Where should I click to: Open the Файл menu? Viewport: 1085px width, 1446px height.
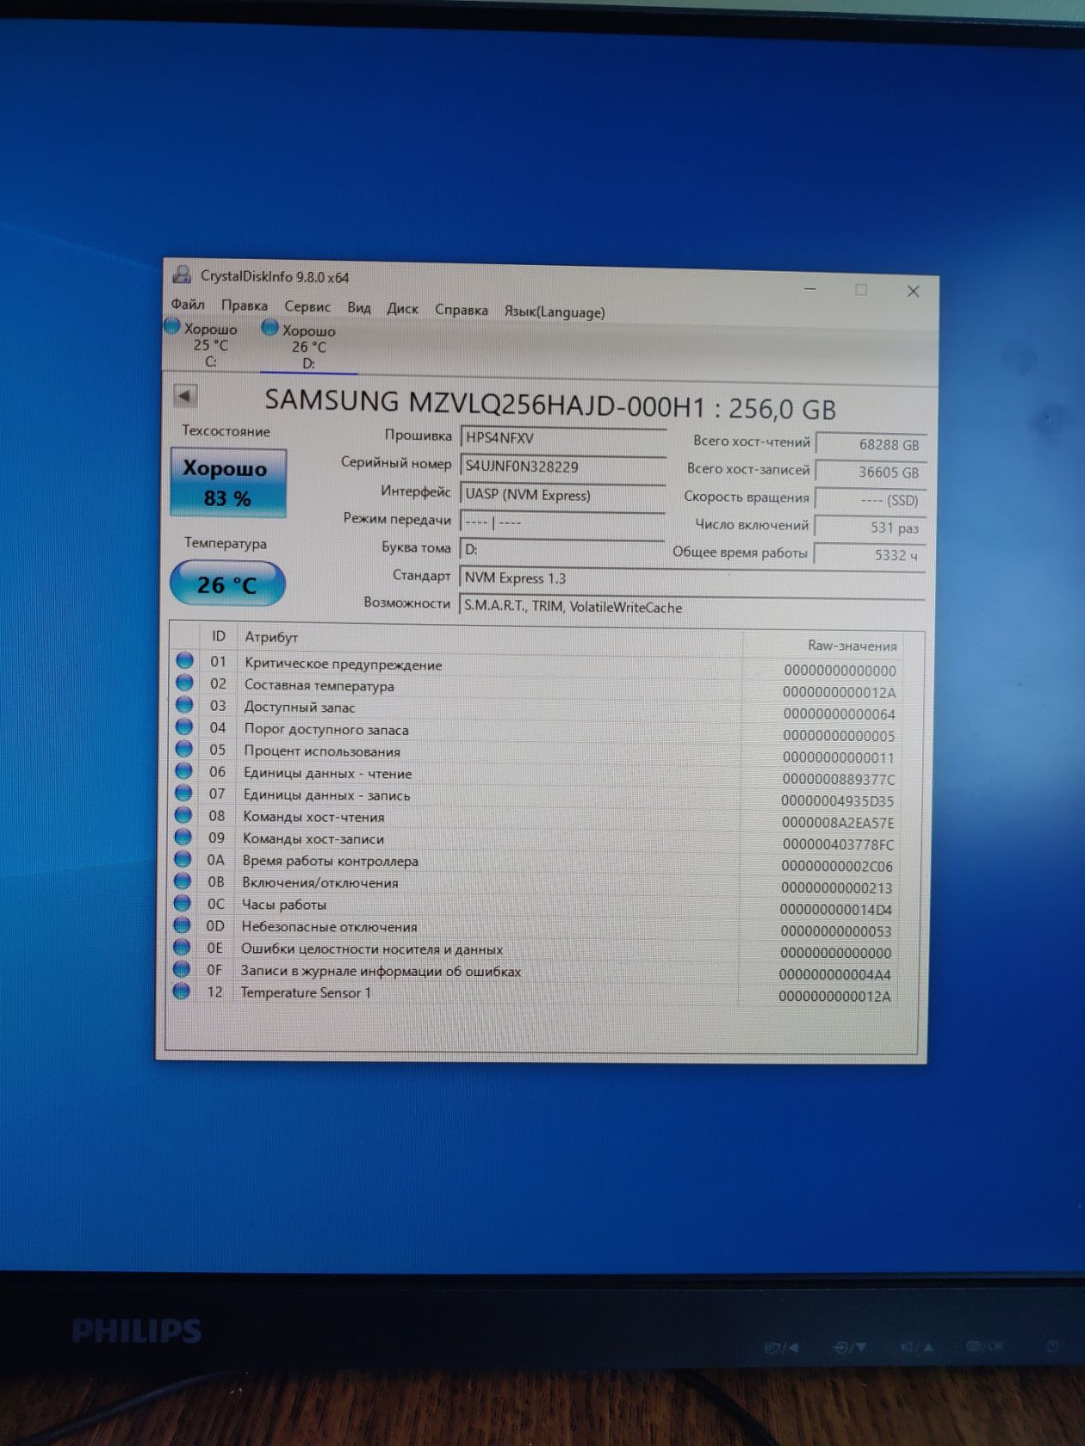point(188,304)
